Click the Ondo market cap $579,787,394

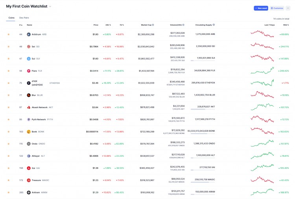point(147,144)
